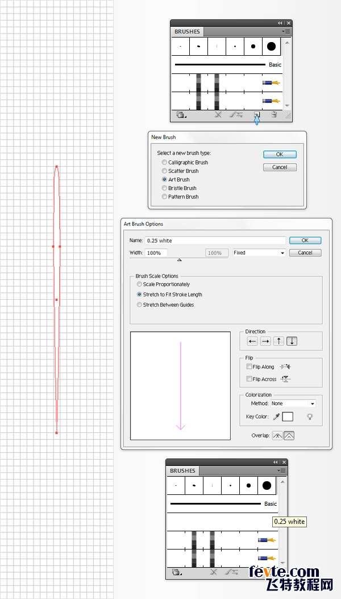Select largest round brush in Brushes panel containing 0.25 white brush
The width and height of the screenshot is (341, 599).
(x=267, y=486)
